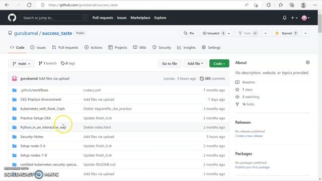Screen dimensions: 322x181
Task: View the 0 tags link
Action: pyautogui.click(x=68, y=63)
